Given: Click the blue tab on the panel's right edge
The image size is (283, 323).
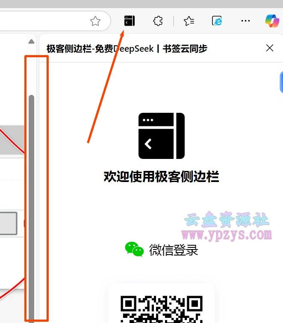Looking at the screenshot, I should point(281,82).
